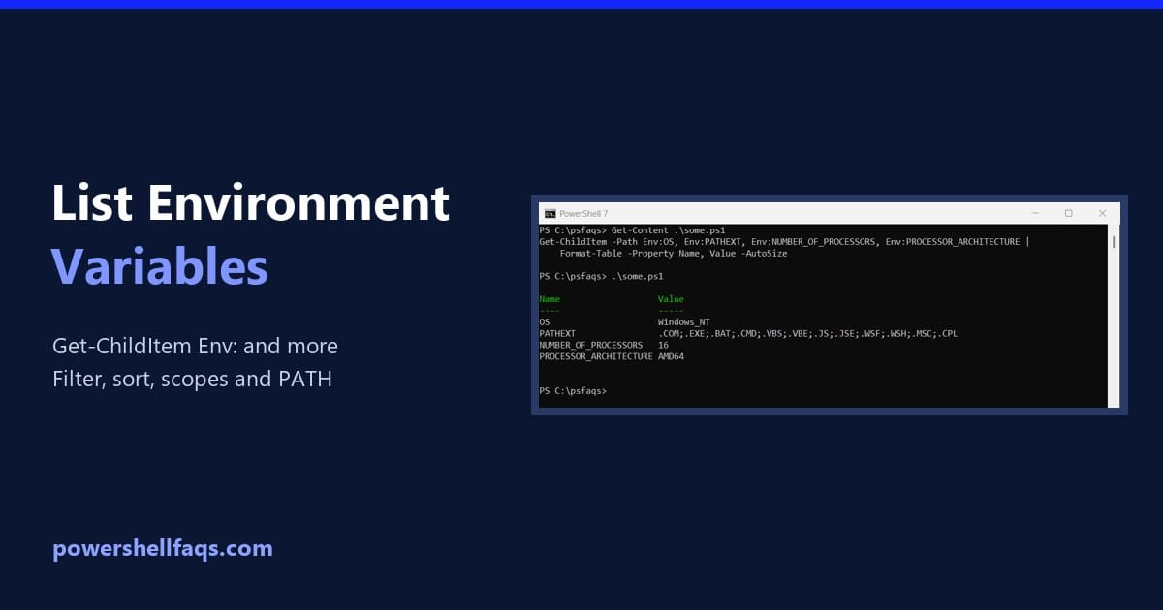
Task: Click 'Filter, sort, scopes and PATH' text
Action: 193,379
